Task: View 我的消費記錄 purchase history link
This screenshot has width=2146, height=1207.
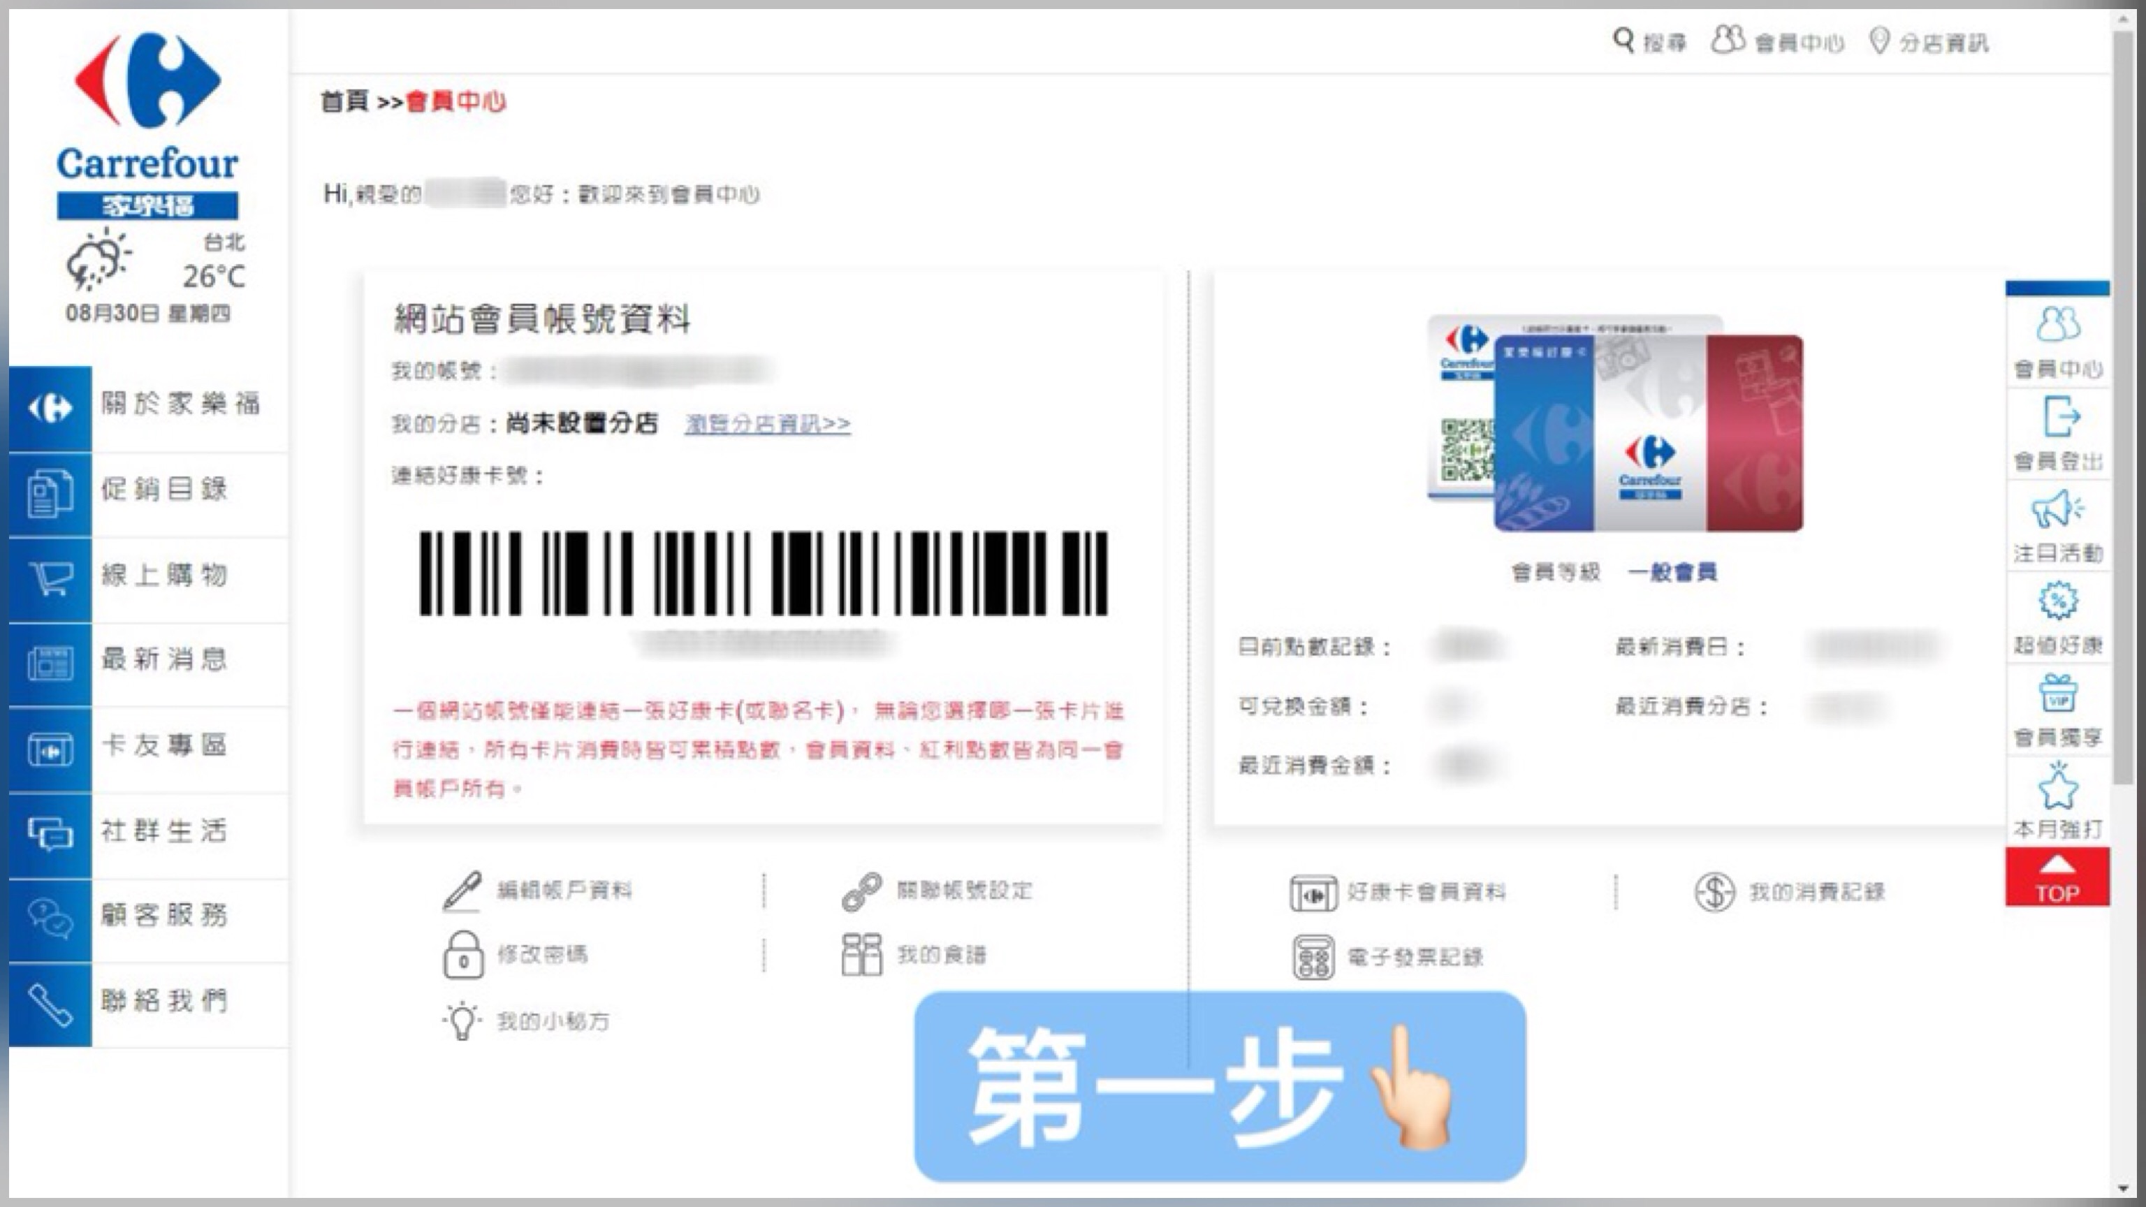Action: (1816, 892)
